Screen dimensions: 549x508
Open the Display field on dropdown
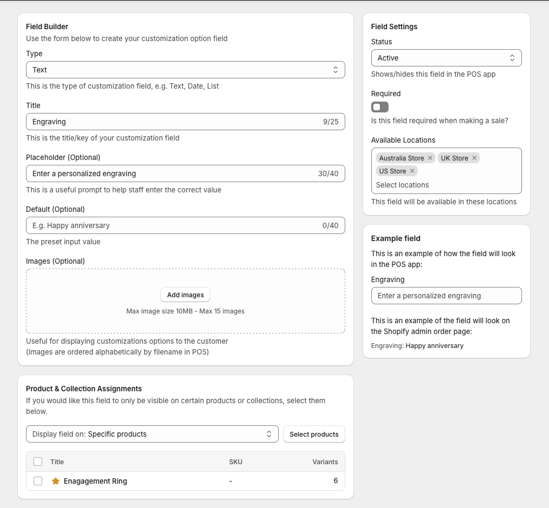point(152,433)
